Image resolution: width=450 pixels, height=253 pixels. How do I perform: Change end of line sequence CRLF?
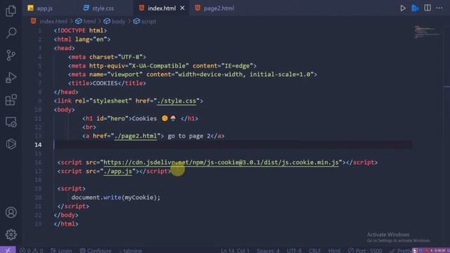[314, 250]
